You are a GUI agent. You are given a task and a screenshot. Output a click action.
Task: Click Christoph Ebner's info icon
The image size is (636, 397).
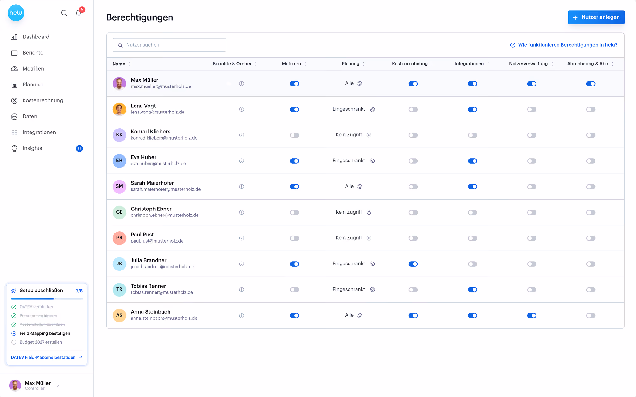point(242,212)
